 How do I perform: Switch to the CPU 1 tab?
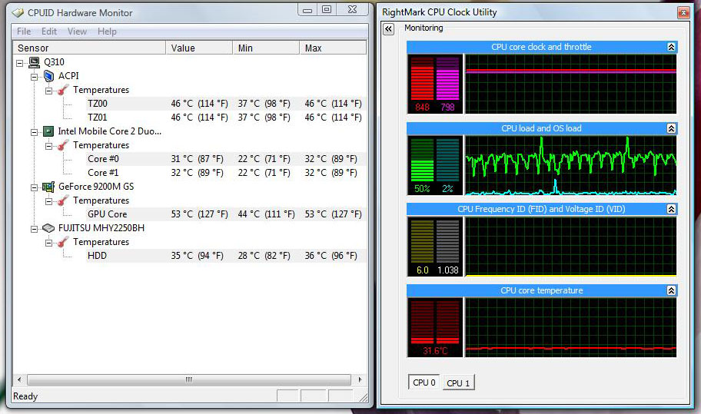point(458,383)
